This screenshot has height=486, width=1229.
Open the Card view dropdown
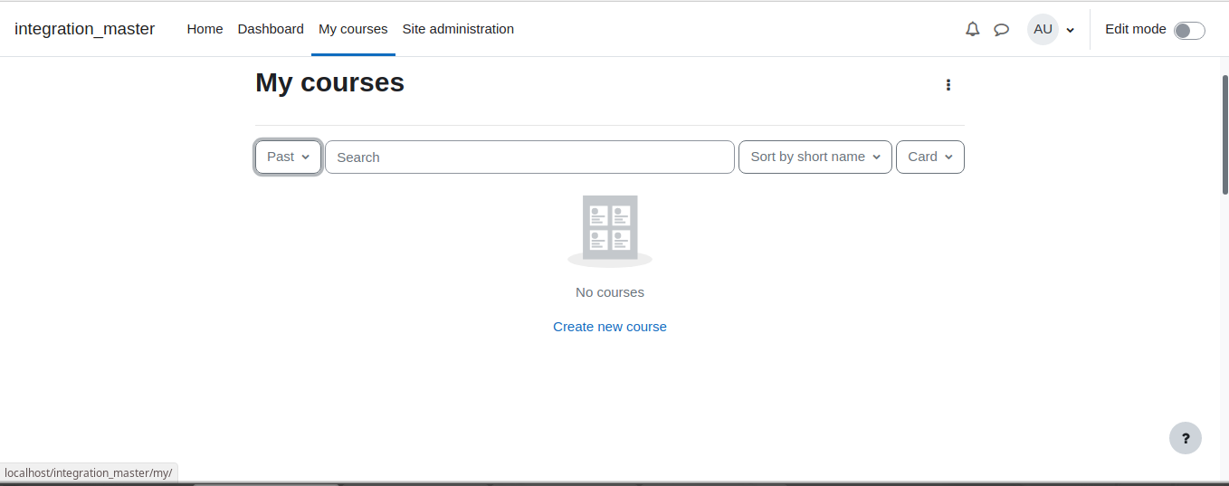(930, 157)
